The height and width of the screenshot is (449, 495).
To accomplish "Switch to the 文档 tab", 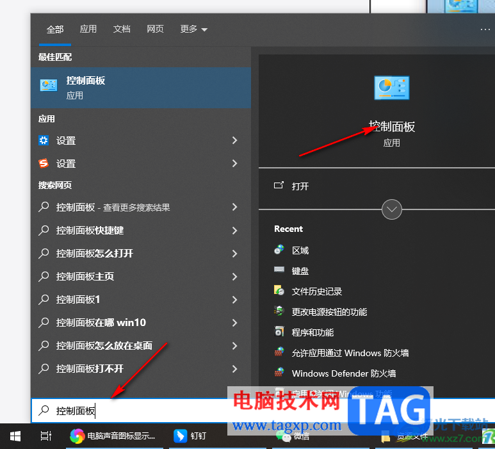I will (122, 29).
